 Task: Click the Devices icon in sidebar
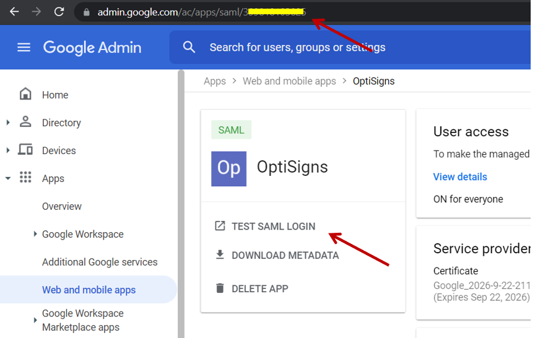(25, 150)
